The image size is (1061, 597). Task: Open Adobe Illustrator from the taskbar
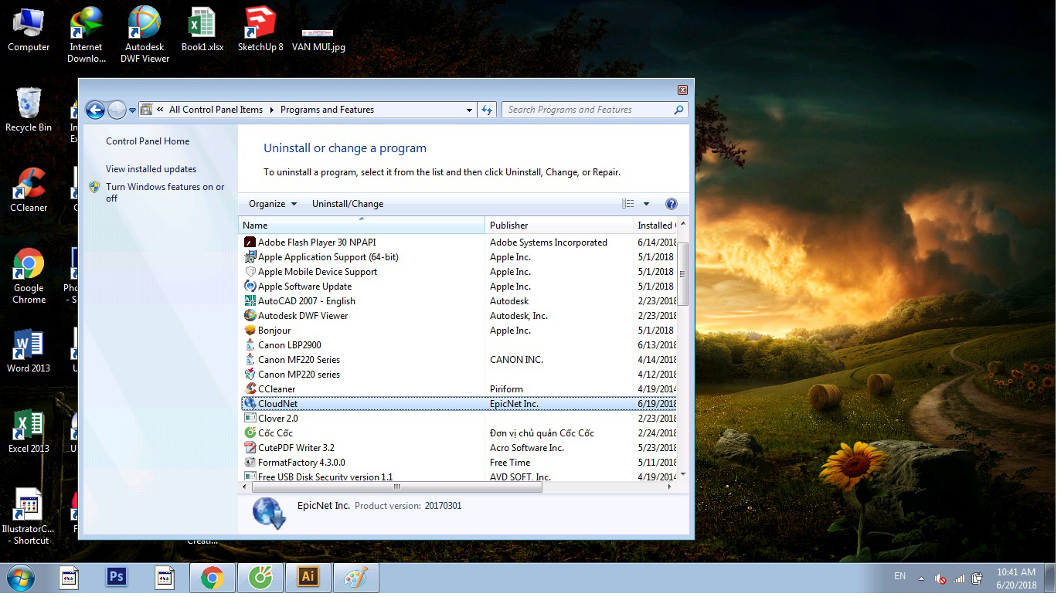tap(308, 577)
